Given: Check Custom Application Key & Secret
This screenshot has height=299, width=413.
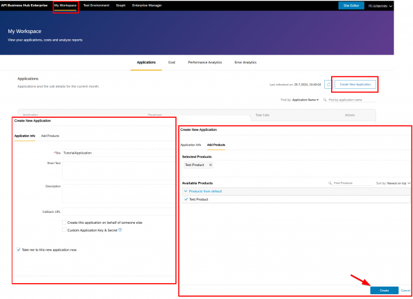Looking at the screenshot, I should [64, 230].
